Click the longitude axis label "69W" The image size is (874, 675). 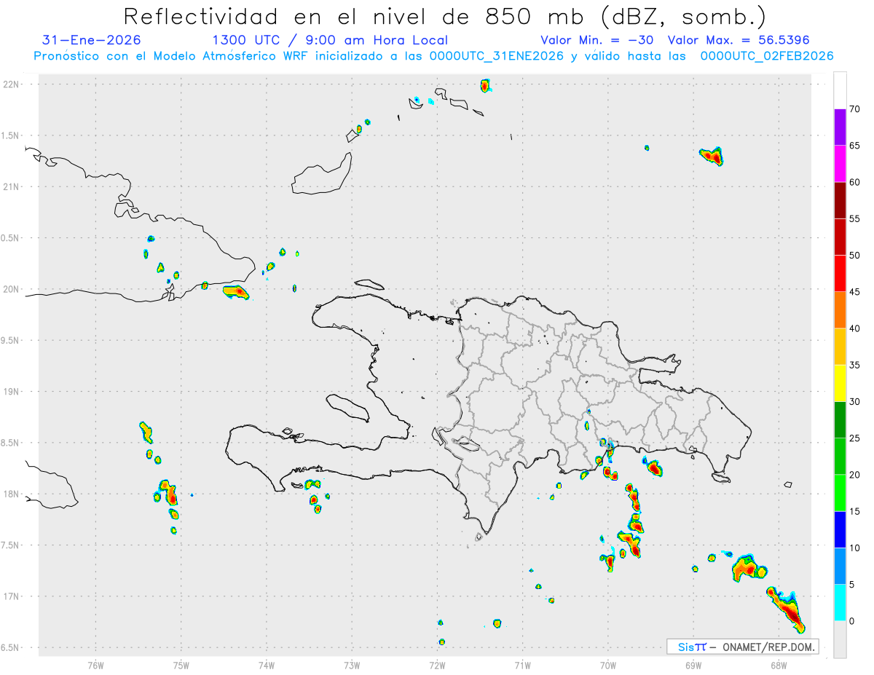point(693,665)
